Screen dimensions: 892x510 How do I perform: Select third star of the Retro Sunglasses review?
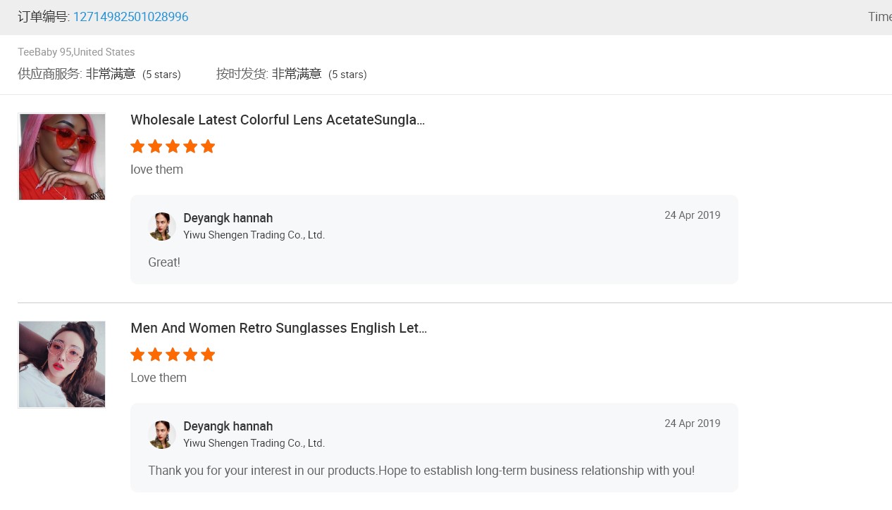pyautogui.click(x=173, y=355)
